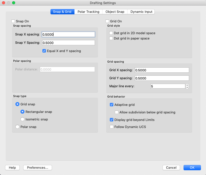Screen dimensions: 206x175
Task: Enable the Snap On checkbox
Action: coord(13,21)
